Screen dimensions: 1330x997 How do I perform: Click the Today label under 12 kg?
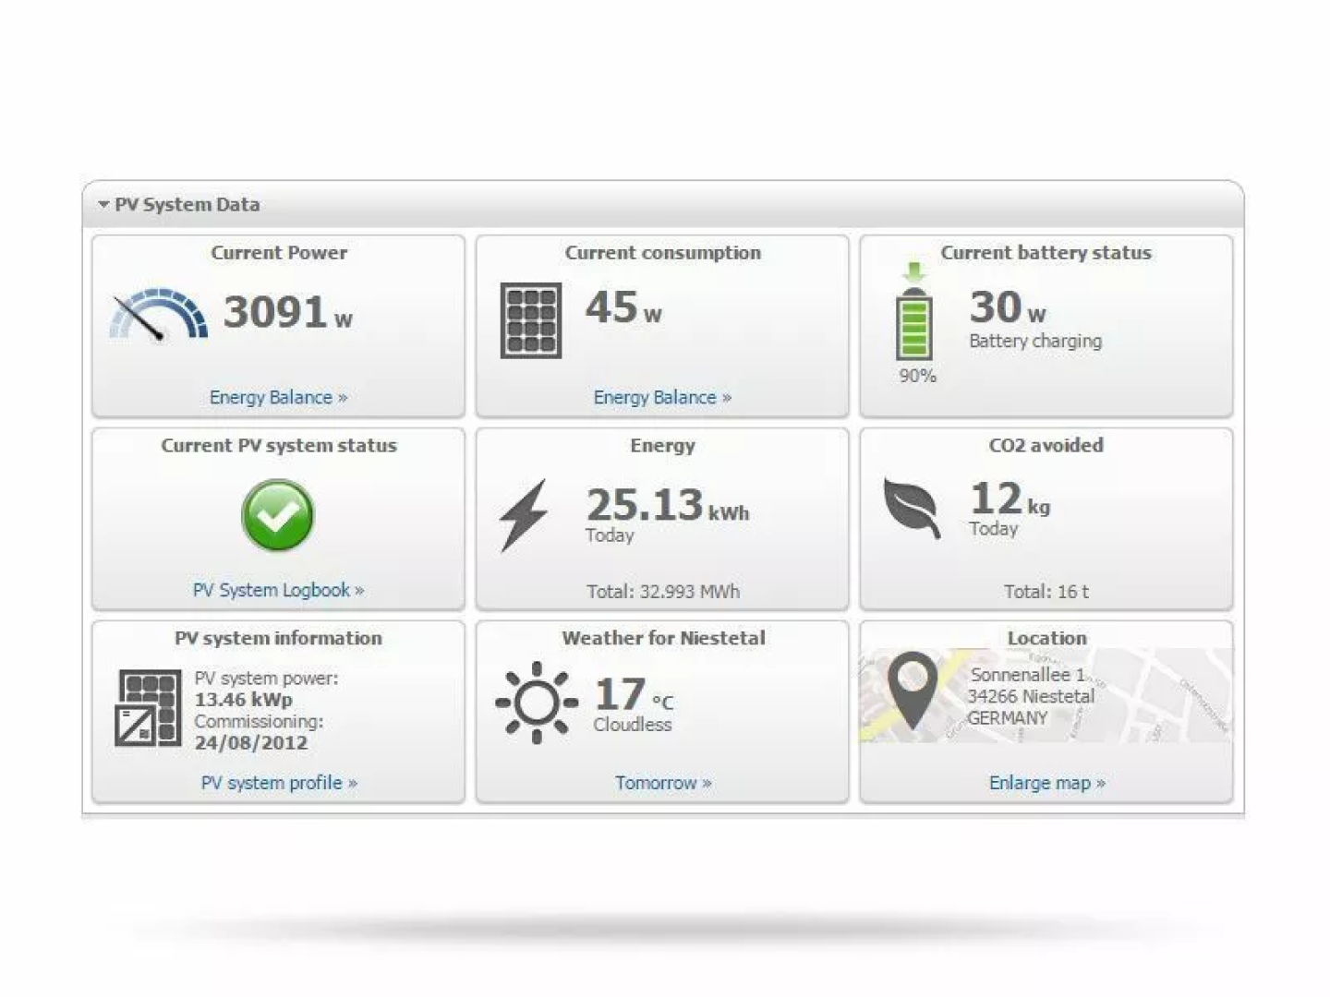click(x=994, y=529)
